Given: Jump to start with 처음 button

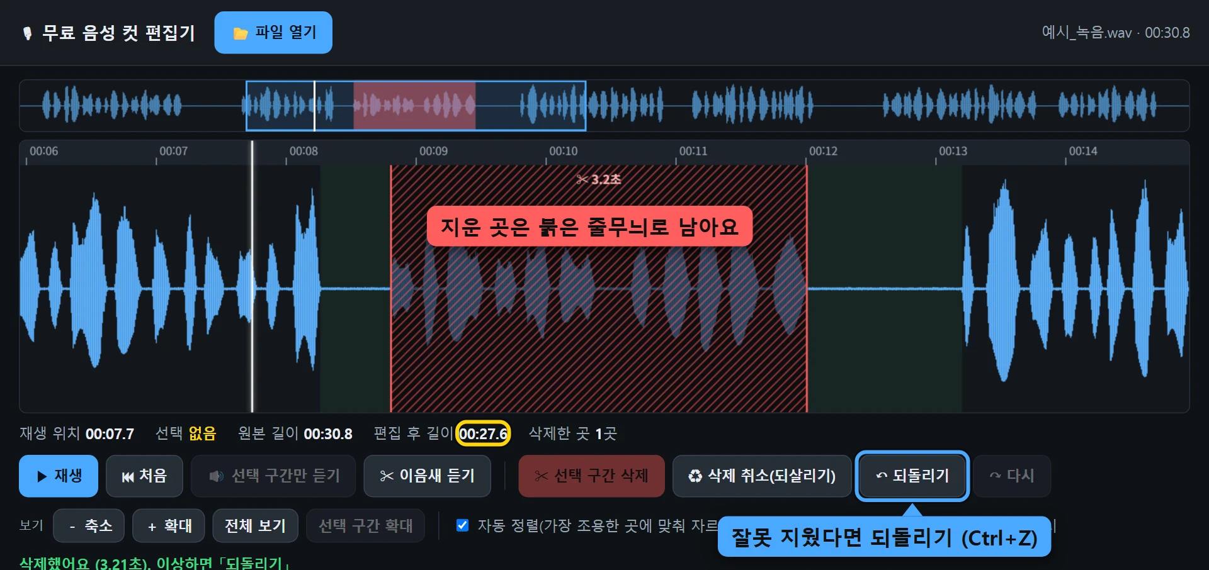Looking at the screenshot, I should pyautogui.click(x=144, y=476).
